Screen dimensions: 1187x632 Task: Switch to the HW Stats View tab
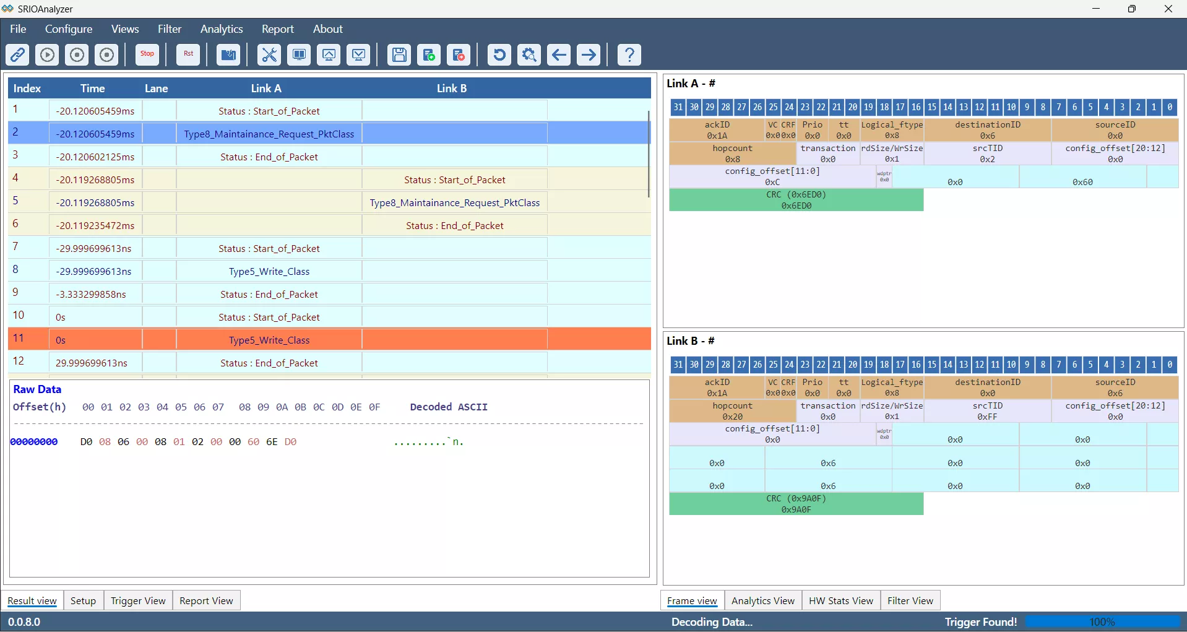click(840, 600)
